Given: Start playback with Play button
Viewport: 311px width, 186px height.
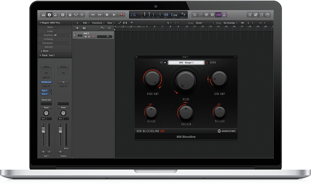Looking at the screenshot, I should pos(114,15).
